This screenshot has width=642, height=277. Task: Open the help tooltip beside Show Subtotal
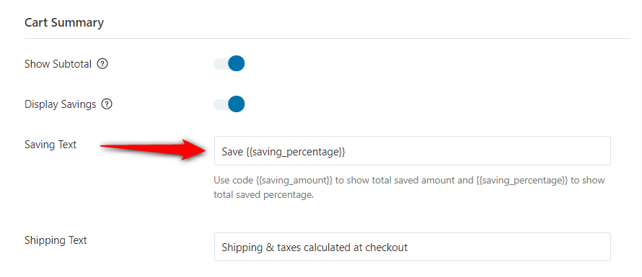coord(102,64)
